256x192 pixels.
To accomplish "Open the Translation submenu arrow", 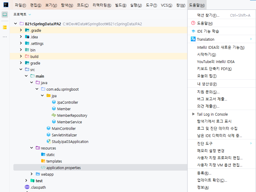I will (251, 39).
